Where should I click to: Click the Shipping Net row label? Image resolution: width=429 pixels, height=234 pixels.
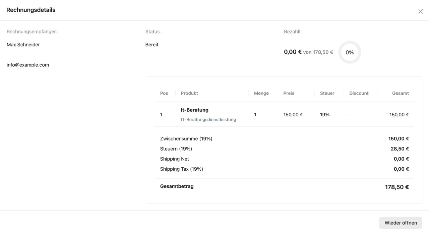pyautogui.click(x=174, y=159)
